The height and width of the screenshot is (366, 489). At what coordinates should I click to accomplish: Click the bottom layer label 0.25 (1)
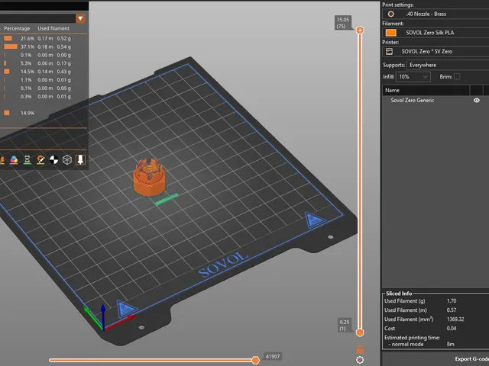(345, 326)
